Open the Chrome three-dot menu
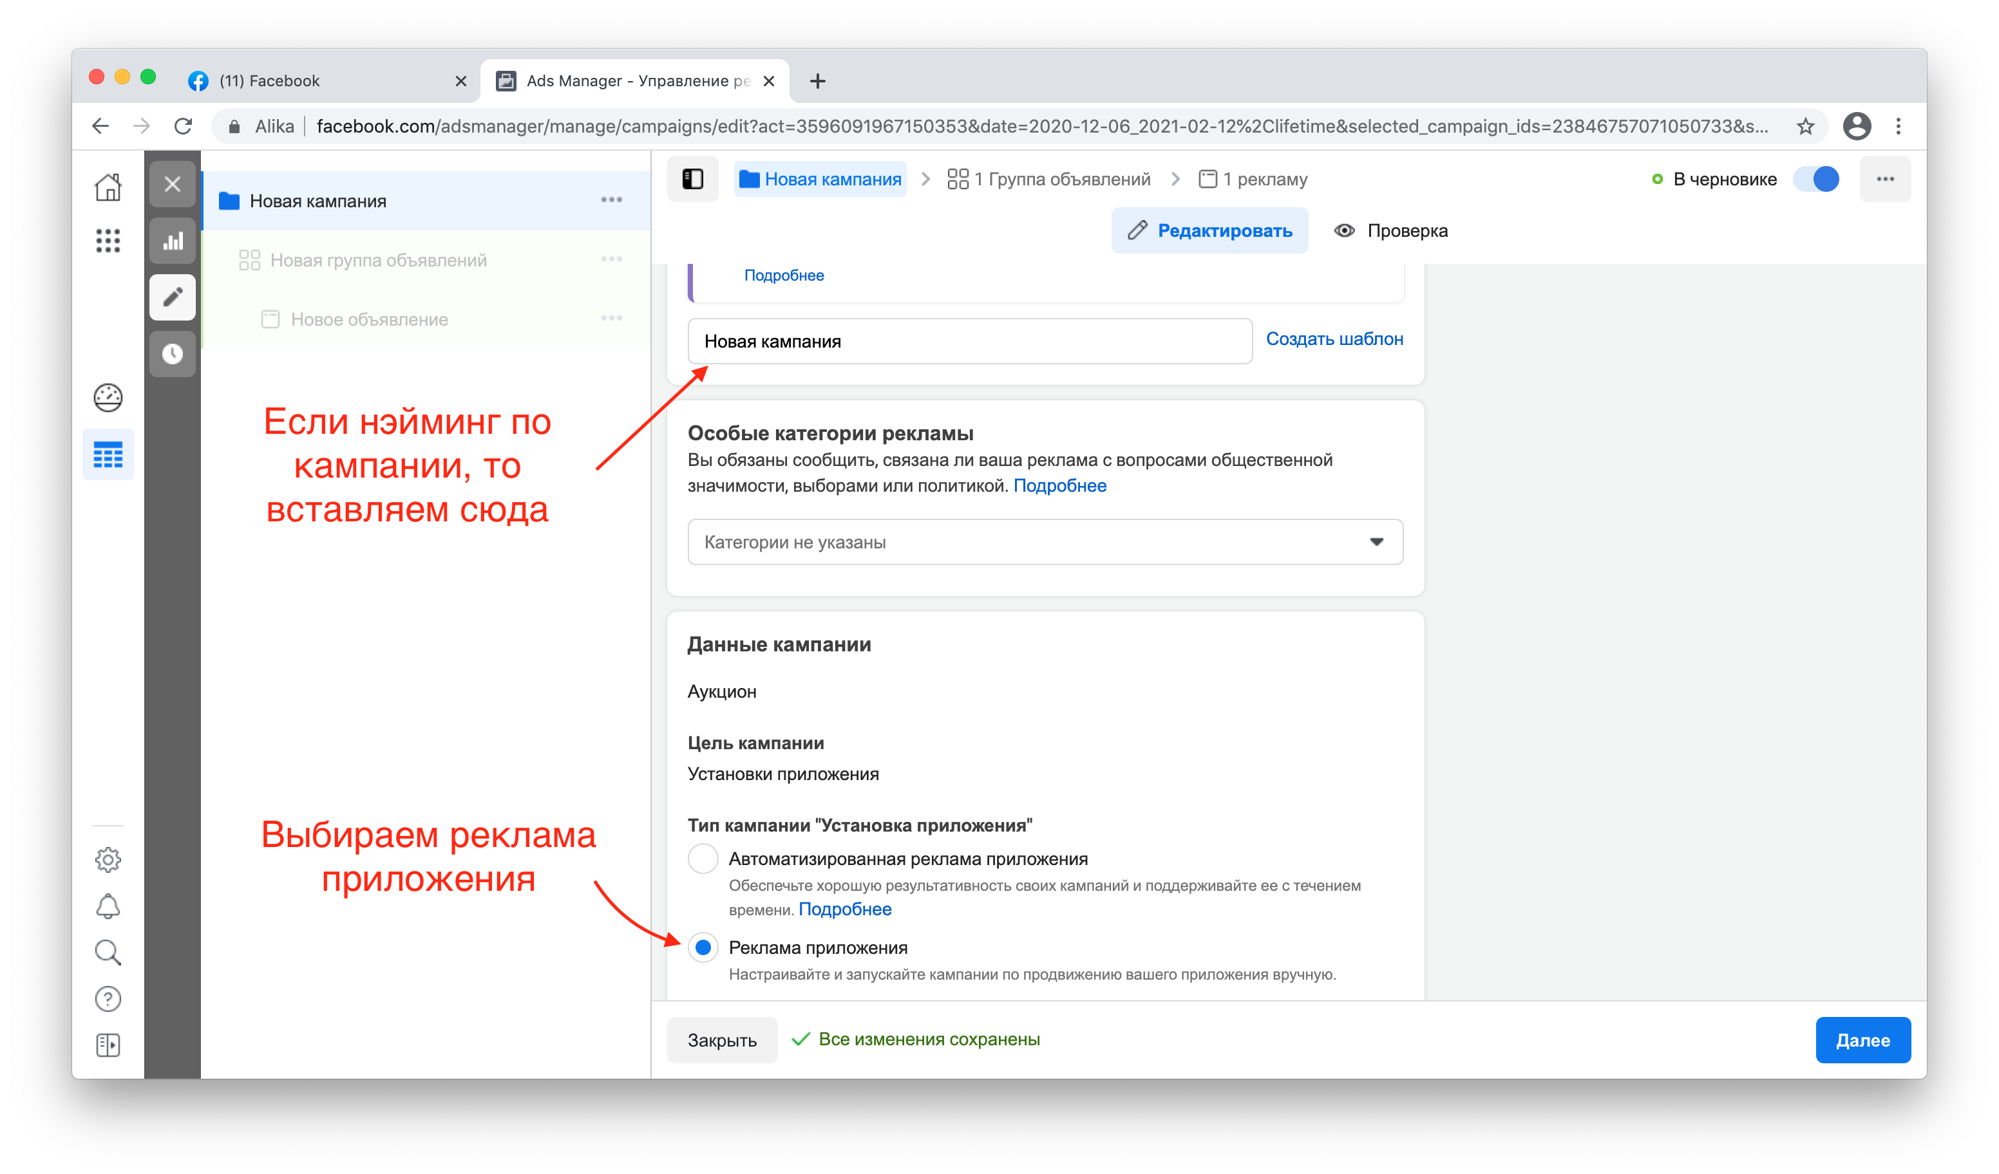This screenshot has width=1999, height=1174. 1899,126
